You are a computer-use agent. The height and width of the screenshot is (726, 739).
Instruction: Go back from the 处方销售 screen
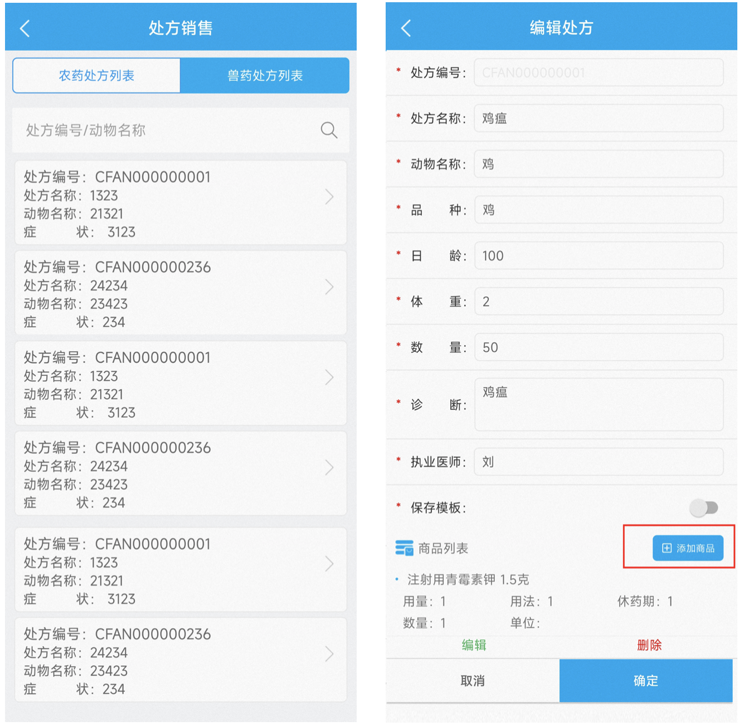click(25, 28)
